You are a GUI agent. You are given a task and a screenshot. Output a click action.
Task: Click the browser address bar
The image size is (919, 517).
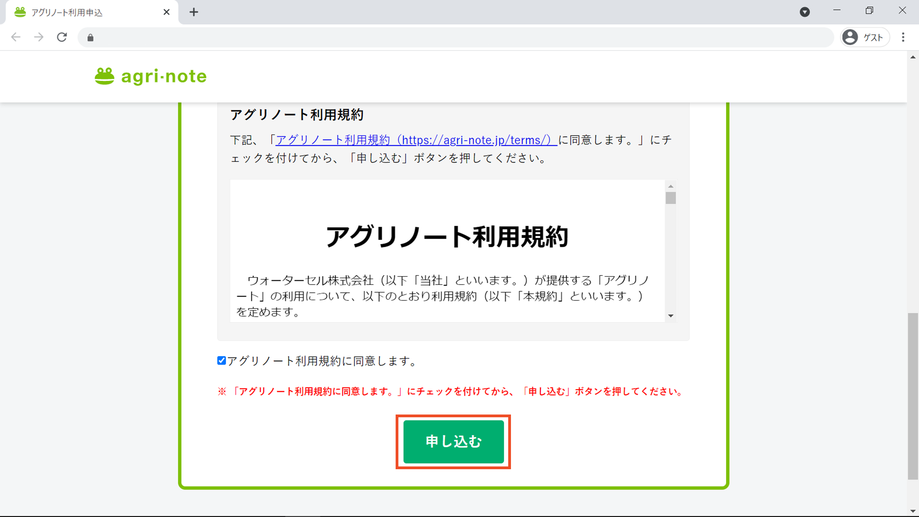click(456, 37)
